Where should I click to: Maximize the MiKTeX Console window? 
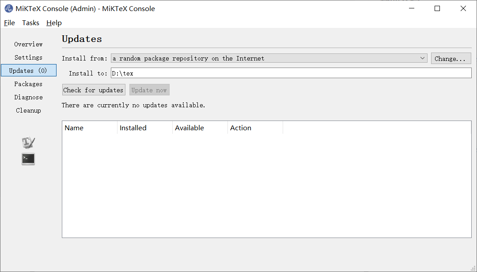click(x=437, y=8)
